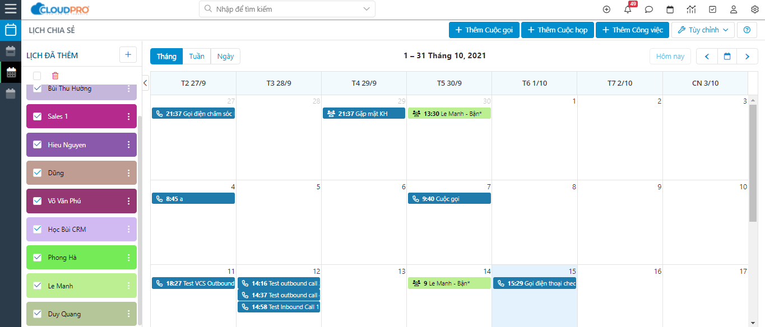Click the Thêm Cuộc gọi button

tap(484, 30)
